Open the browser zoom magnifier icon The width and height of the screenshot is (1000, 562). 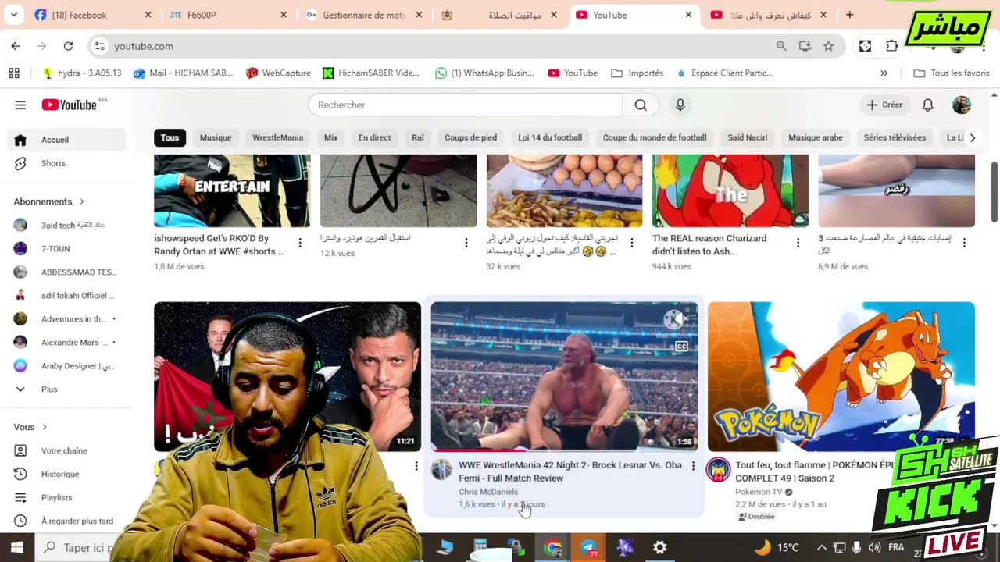[x=781, y=46]
